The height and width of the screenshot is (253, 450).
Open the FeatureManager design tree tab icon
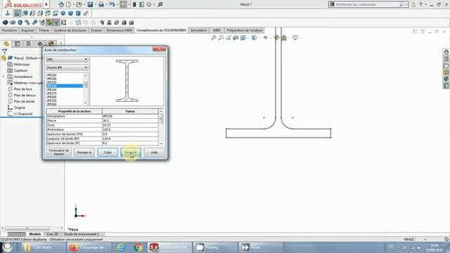coord(6,44)
